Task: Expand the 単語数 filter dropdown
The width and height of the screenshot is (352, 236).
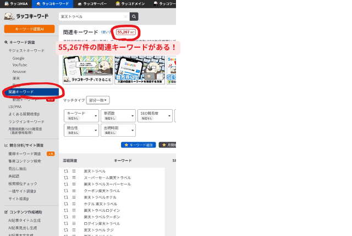Action: point(118,116)
